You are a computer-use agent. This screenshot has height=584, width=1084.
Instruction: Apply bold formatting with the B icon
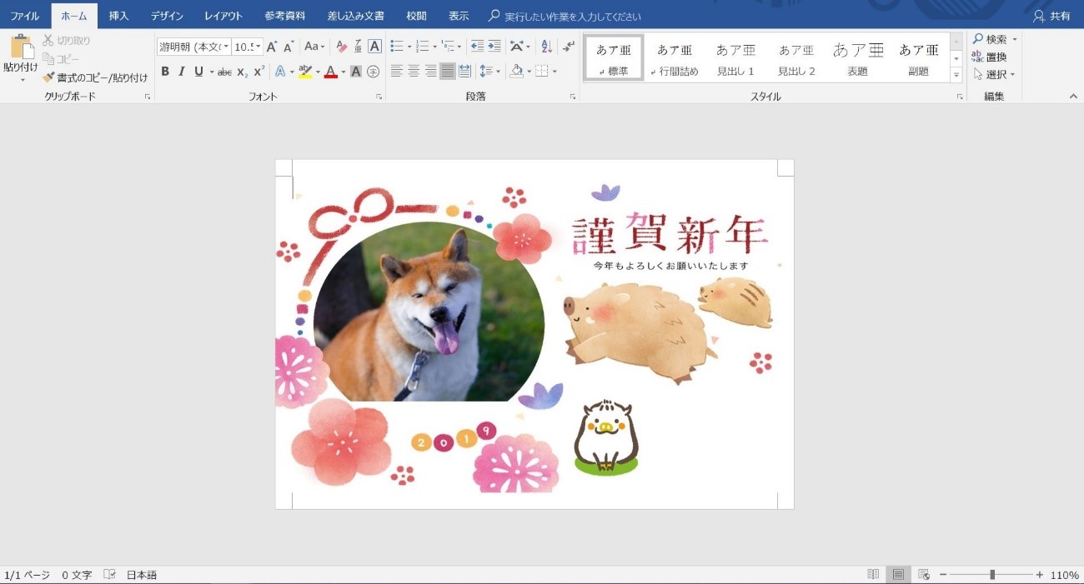pos(164,72)
